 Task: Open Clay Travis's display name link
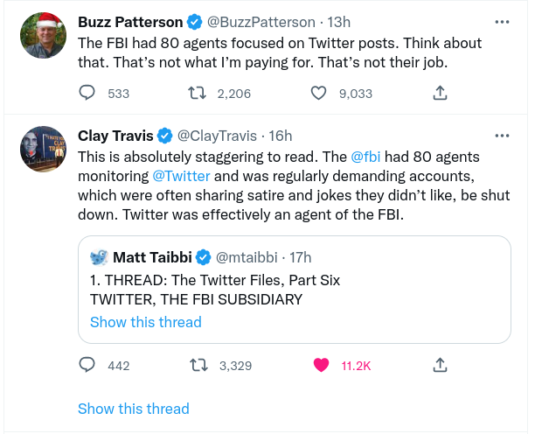coord(115,136)
